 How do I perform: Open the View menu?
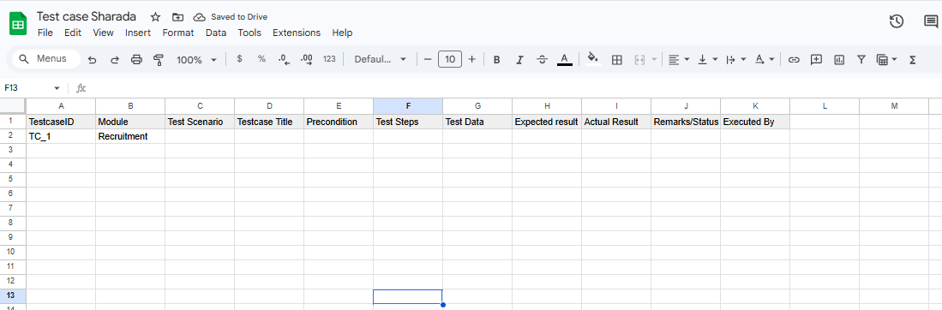click(104, 33)
